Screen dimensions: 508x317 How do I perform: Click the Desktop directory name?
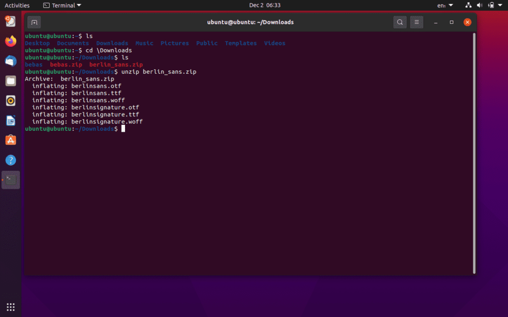(37, 43)
